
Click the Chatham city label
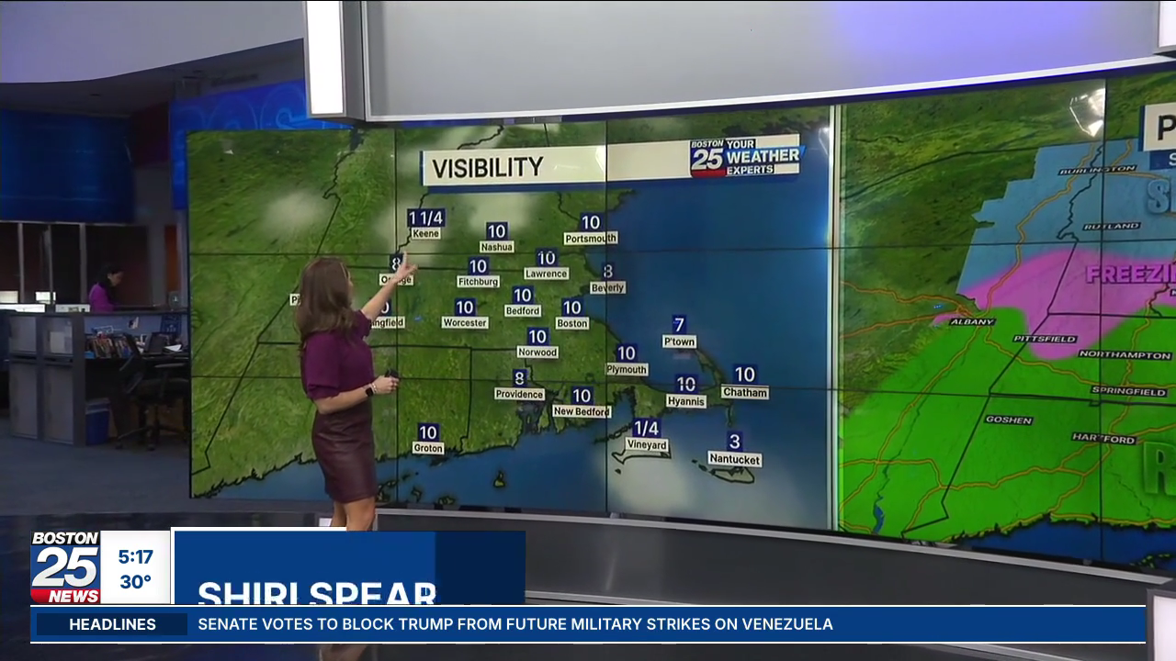tap(744, 392)
